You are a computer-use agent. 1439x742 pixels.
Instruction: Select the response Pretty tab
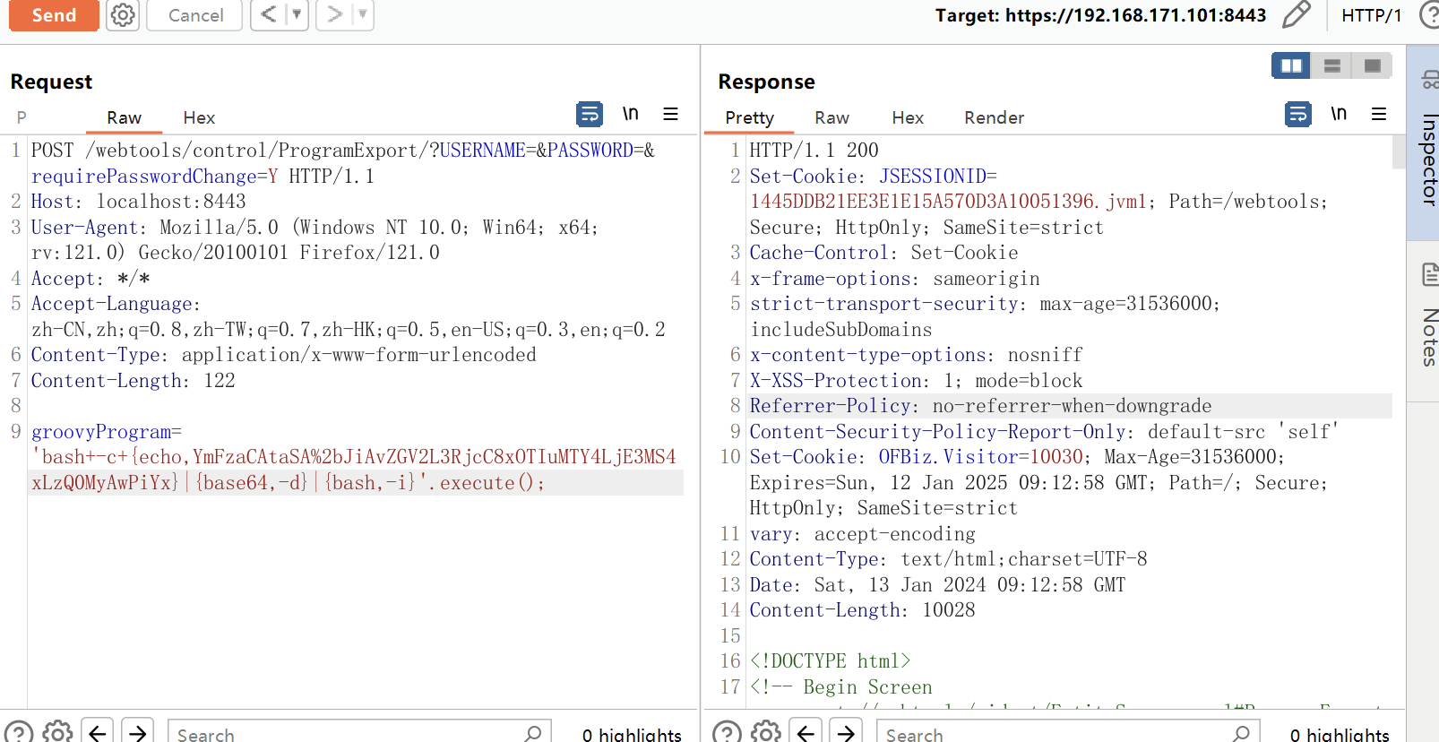tap(749, 117)
